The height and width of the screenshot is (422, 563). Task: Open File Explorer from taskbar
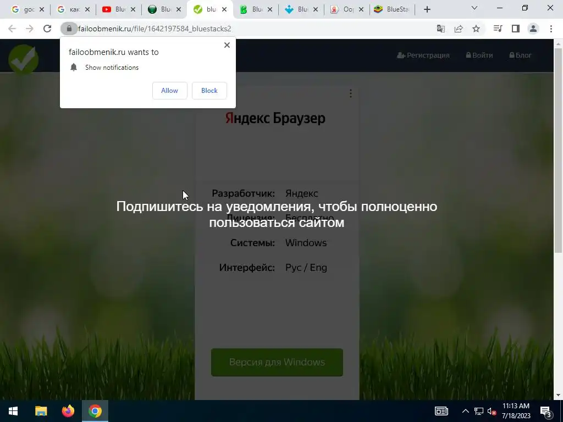41,411
